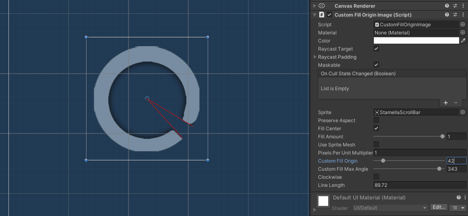Screen dimensions: 468x216
Task: Collapse the Custom Fill Origin Image component
Action: tap(314, 15)
